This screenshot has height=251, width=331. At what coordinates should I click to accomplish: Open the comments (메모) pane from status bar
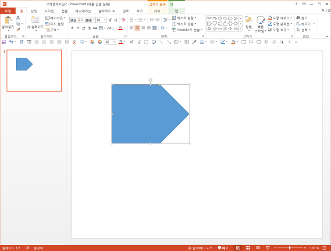pyautogui.click(x=223, y=248)
